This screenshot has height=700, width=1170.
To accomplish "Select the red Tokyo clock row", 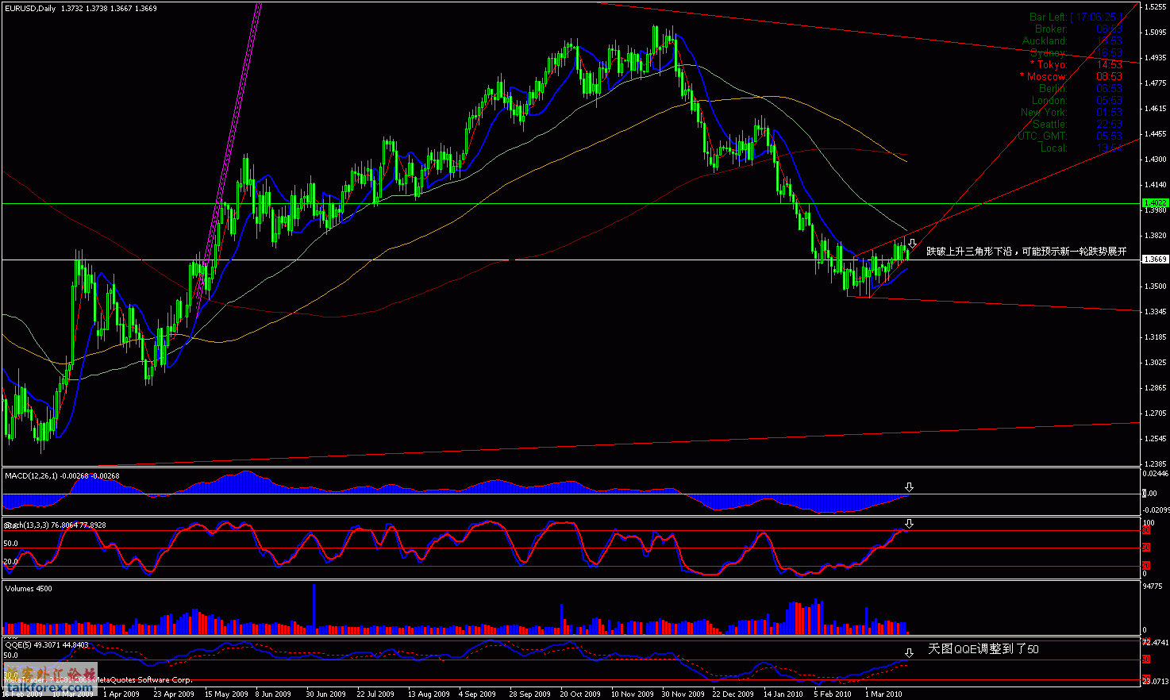I will pyautogui.click(x=1076, y=64).
